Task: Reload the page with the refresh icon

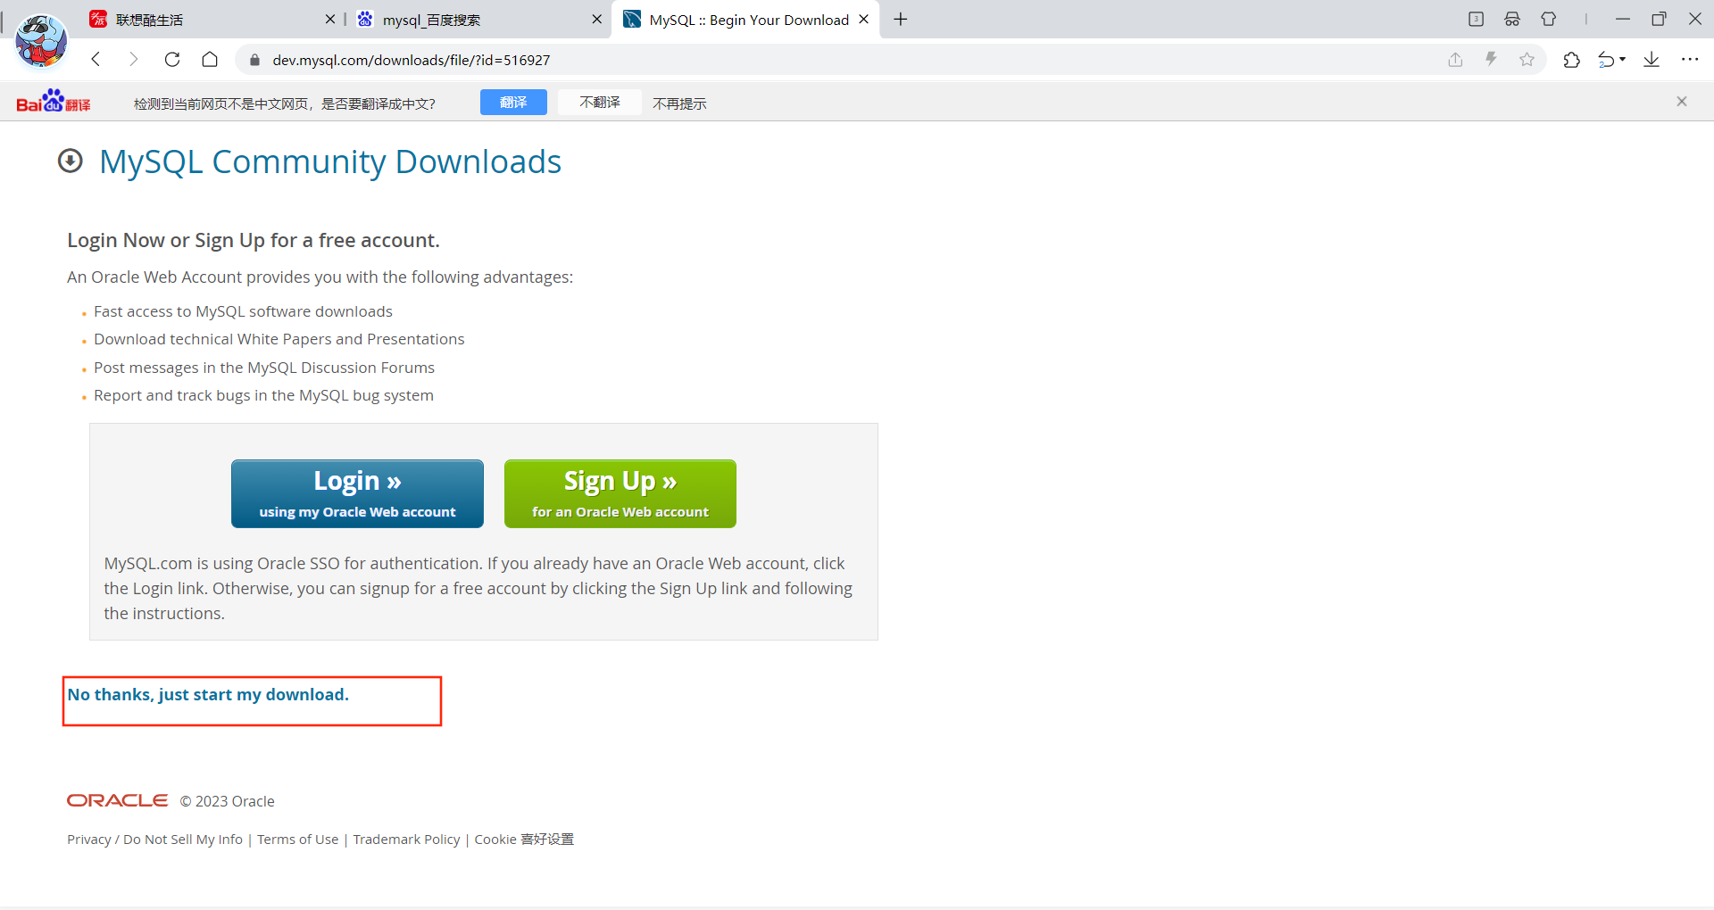Action: [x=172, y=60]
